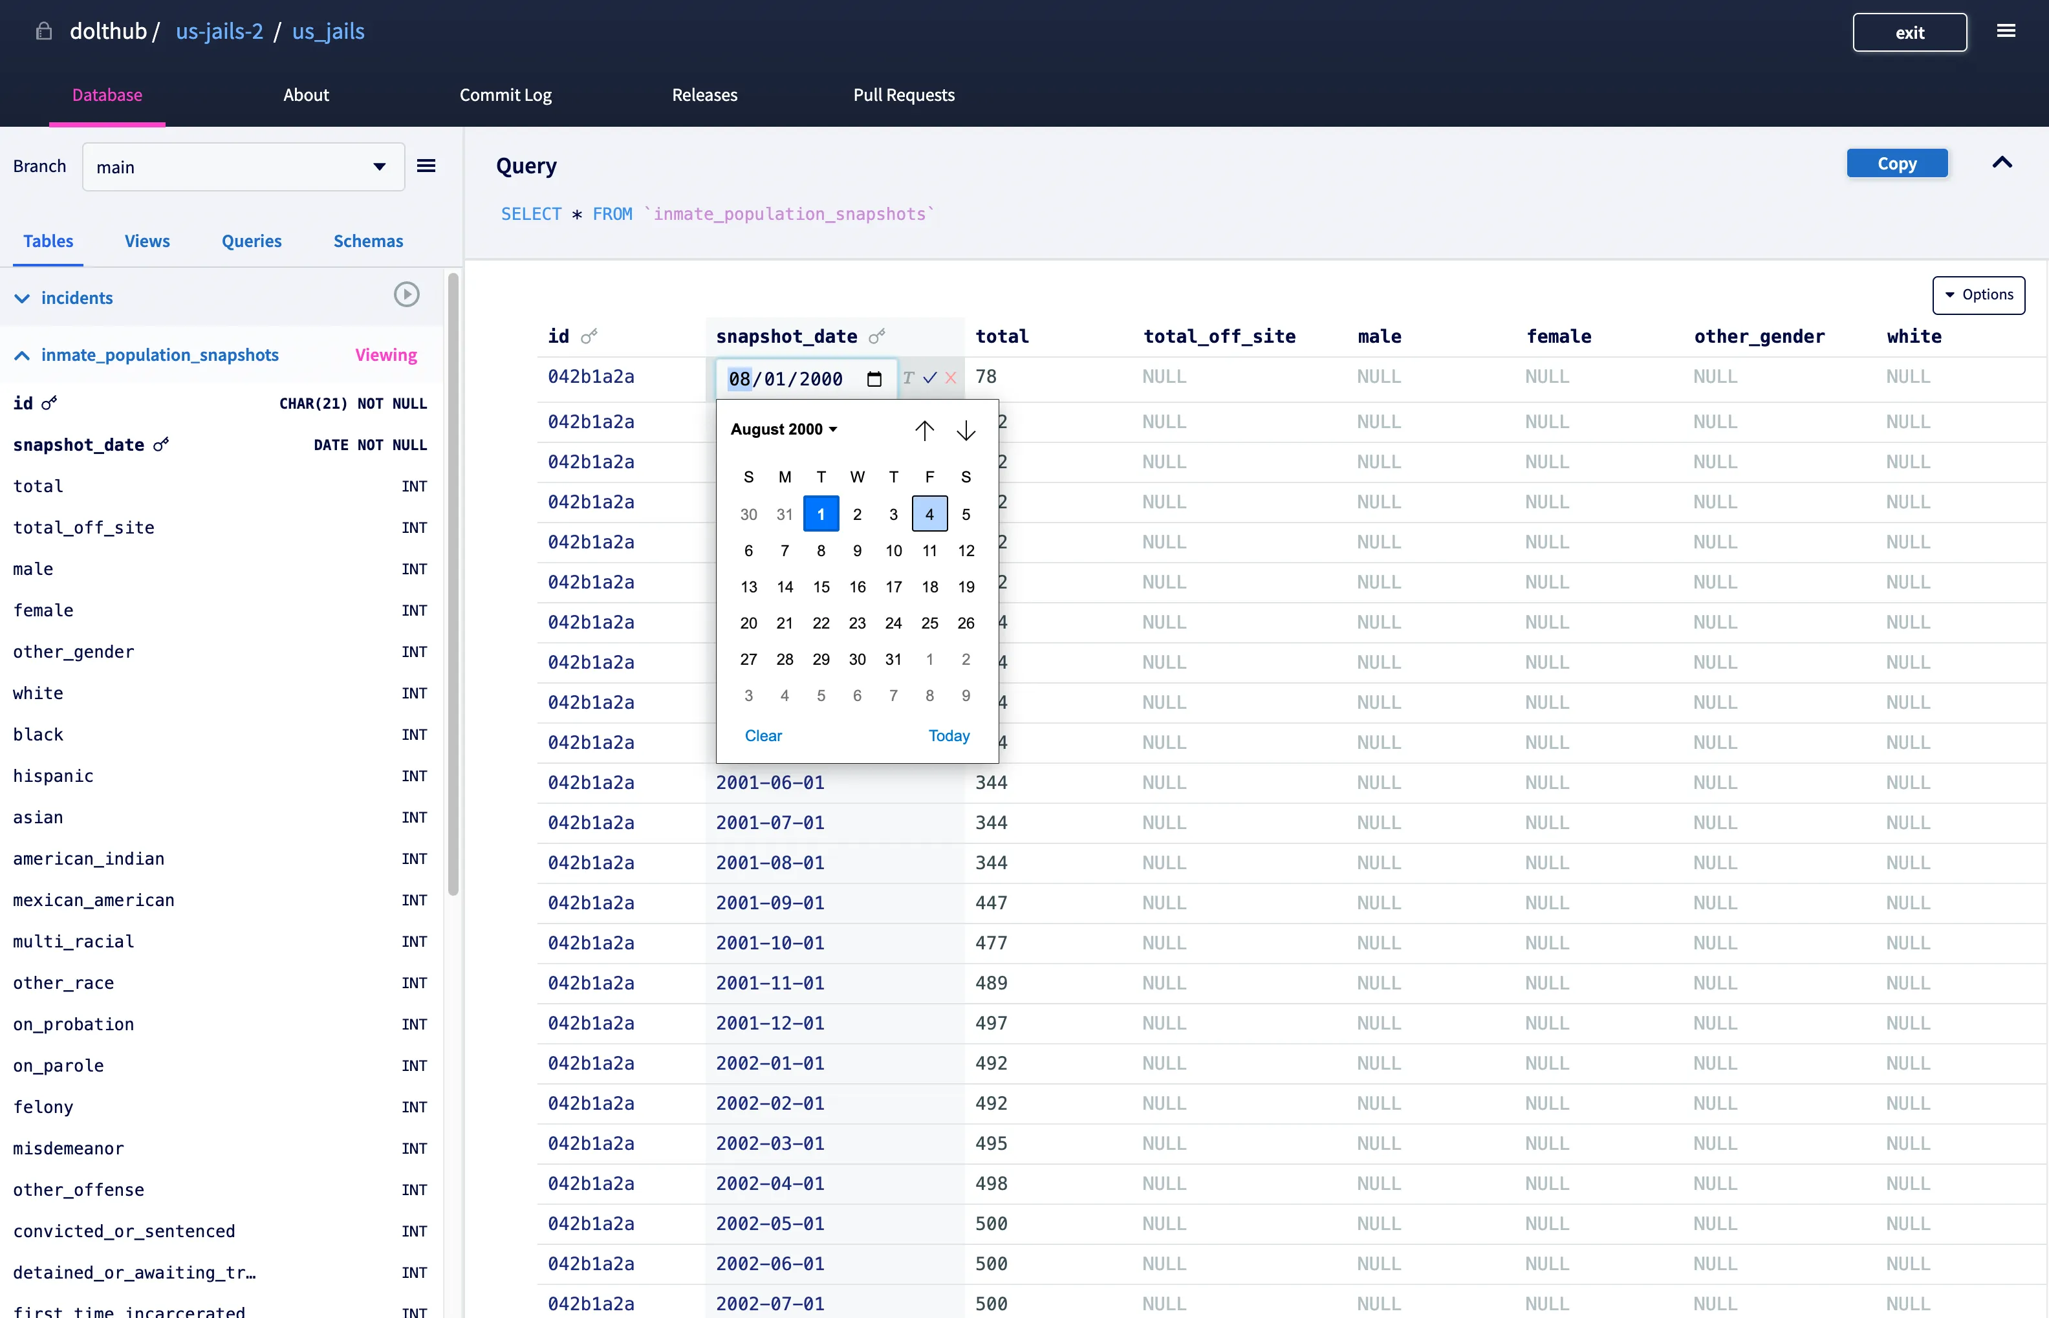
Task: Click Today link in calendar
Action: (x=948, y=736)
